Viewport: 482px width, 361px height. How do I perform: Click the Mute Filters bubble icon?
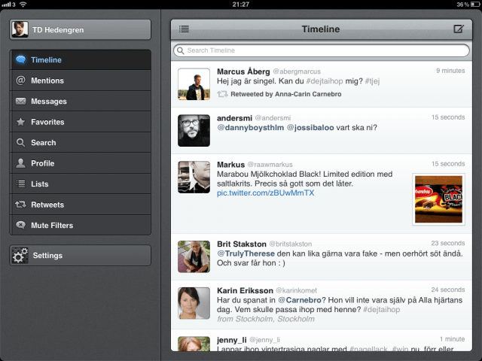point(20,225)
